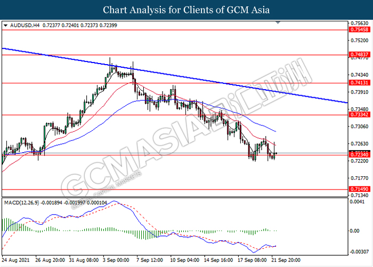The height and width of the screenshot is (267, 373).
Task: Click the 14 Sep 16:00 time label
Action: click(x=218, y=260)
